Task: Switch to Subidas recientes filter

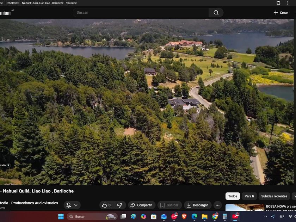Action: (274, 196)
